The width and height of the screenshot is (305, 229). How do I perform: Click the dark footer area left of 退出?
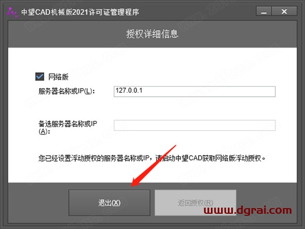pos(38,203)
